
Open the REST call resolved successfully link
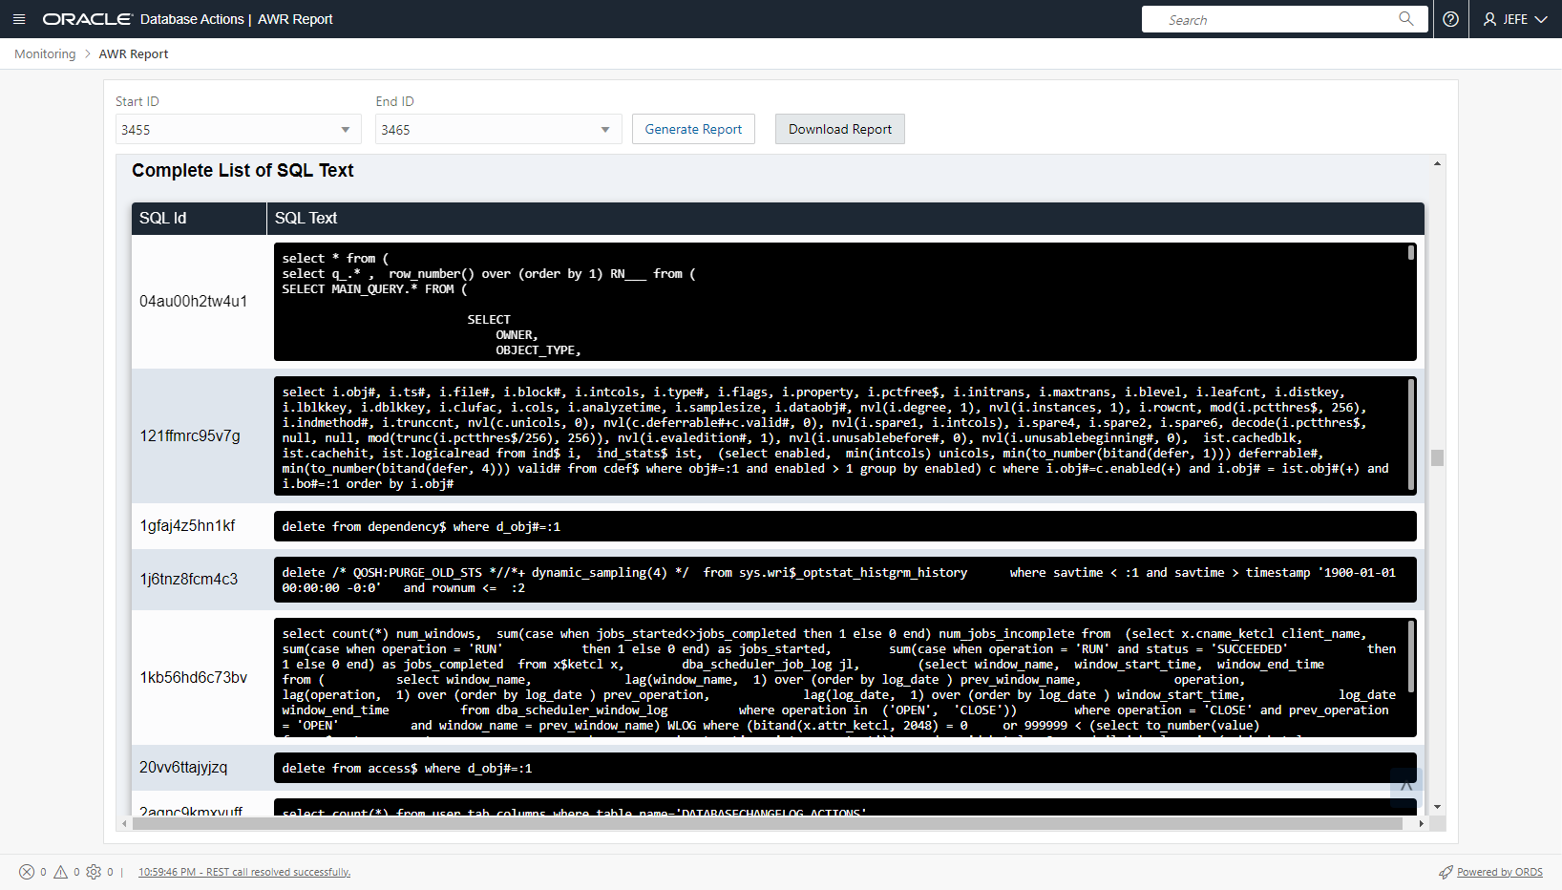244,872
